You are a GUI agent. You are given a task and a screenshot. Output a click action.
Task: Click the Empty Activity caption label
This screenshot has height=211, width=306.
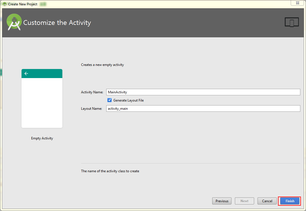42,138
